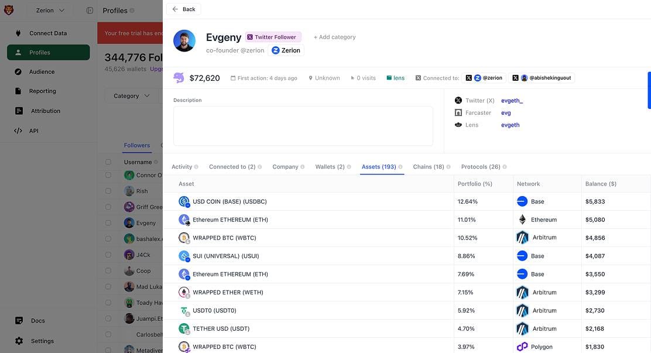The width and height of the screenshot is (651, 353).
Task: Open the Zerion workspace dropdown
Action: 49,10
